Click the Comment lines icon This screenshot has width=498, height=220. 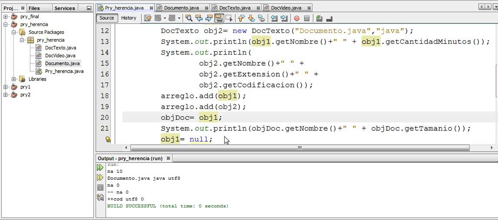(319, 18)
